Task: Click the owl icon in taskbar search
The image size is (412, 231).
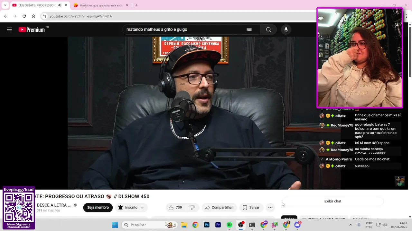Action: coord(170,225)
